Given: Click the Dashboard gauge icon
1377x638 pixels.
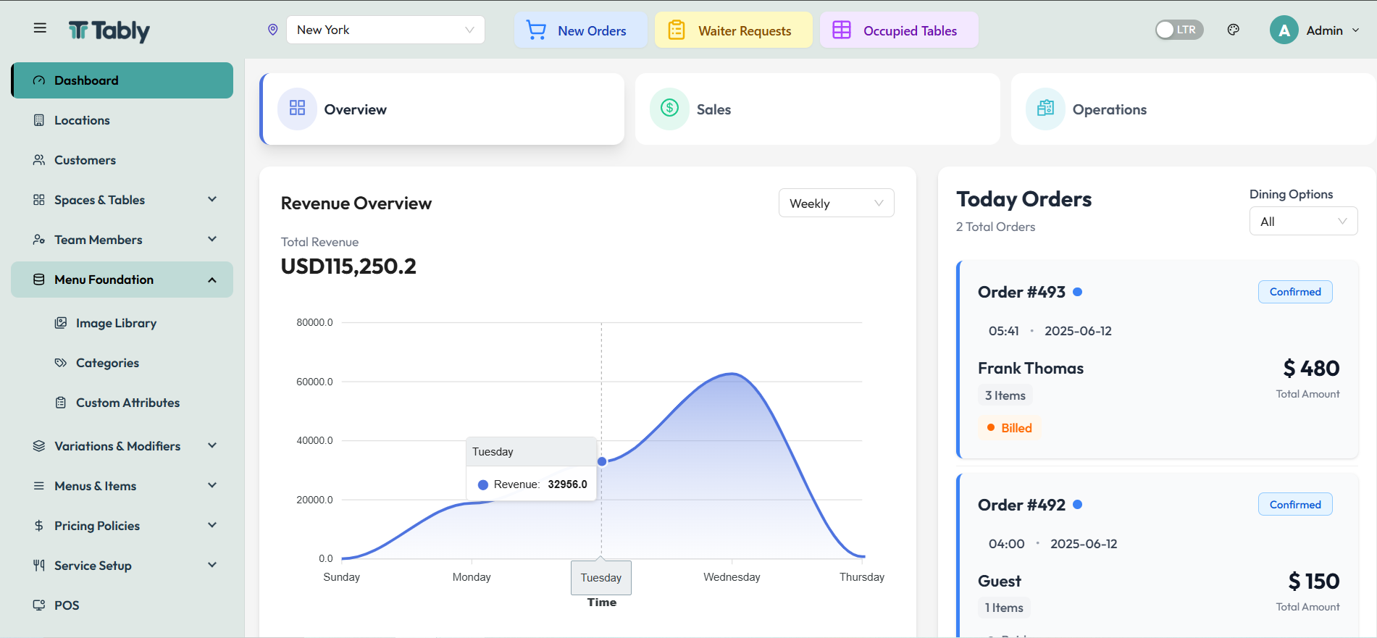Looking at the screenshot, I should pos(39,80).
